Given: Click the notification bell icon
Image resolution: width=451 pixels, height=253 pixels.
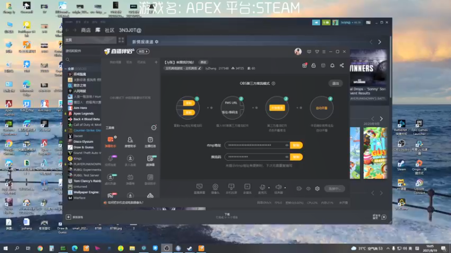Looking at the screenshot, I should click(332, 65).
